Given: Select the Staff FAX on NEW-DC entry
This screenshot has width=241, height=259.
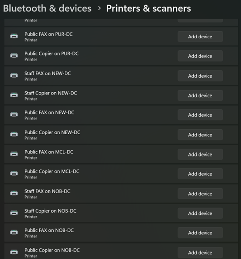Looking at the screenshot, I should (121, 76).
